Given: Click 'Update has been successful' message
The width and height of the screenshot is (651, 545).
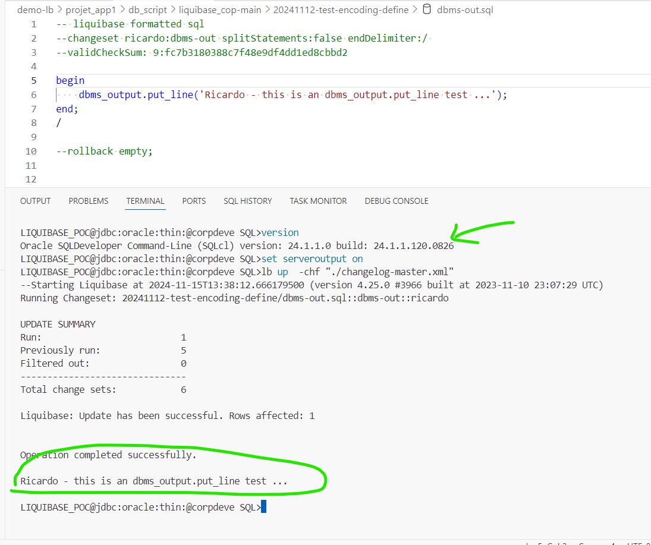Looking at the screenshot, I should (x=168, y=415).
